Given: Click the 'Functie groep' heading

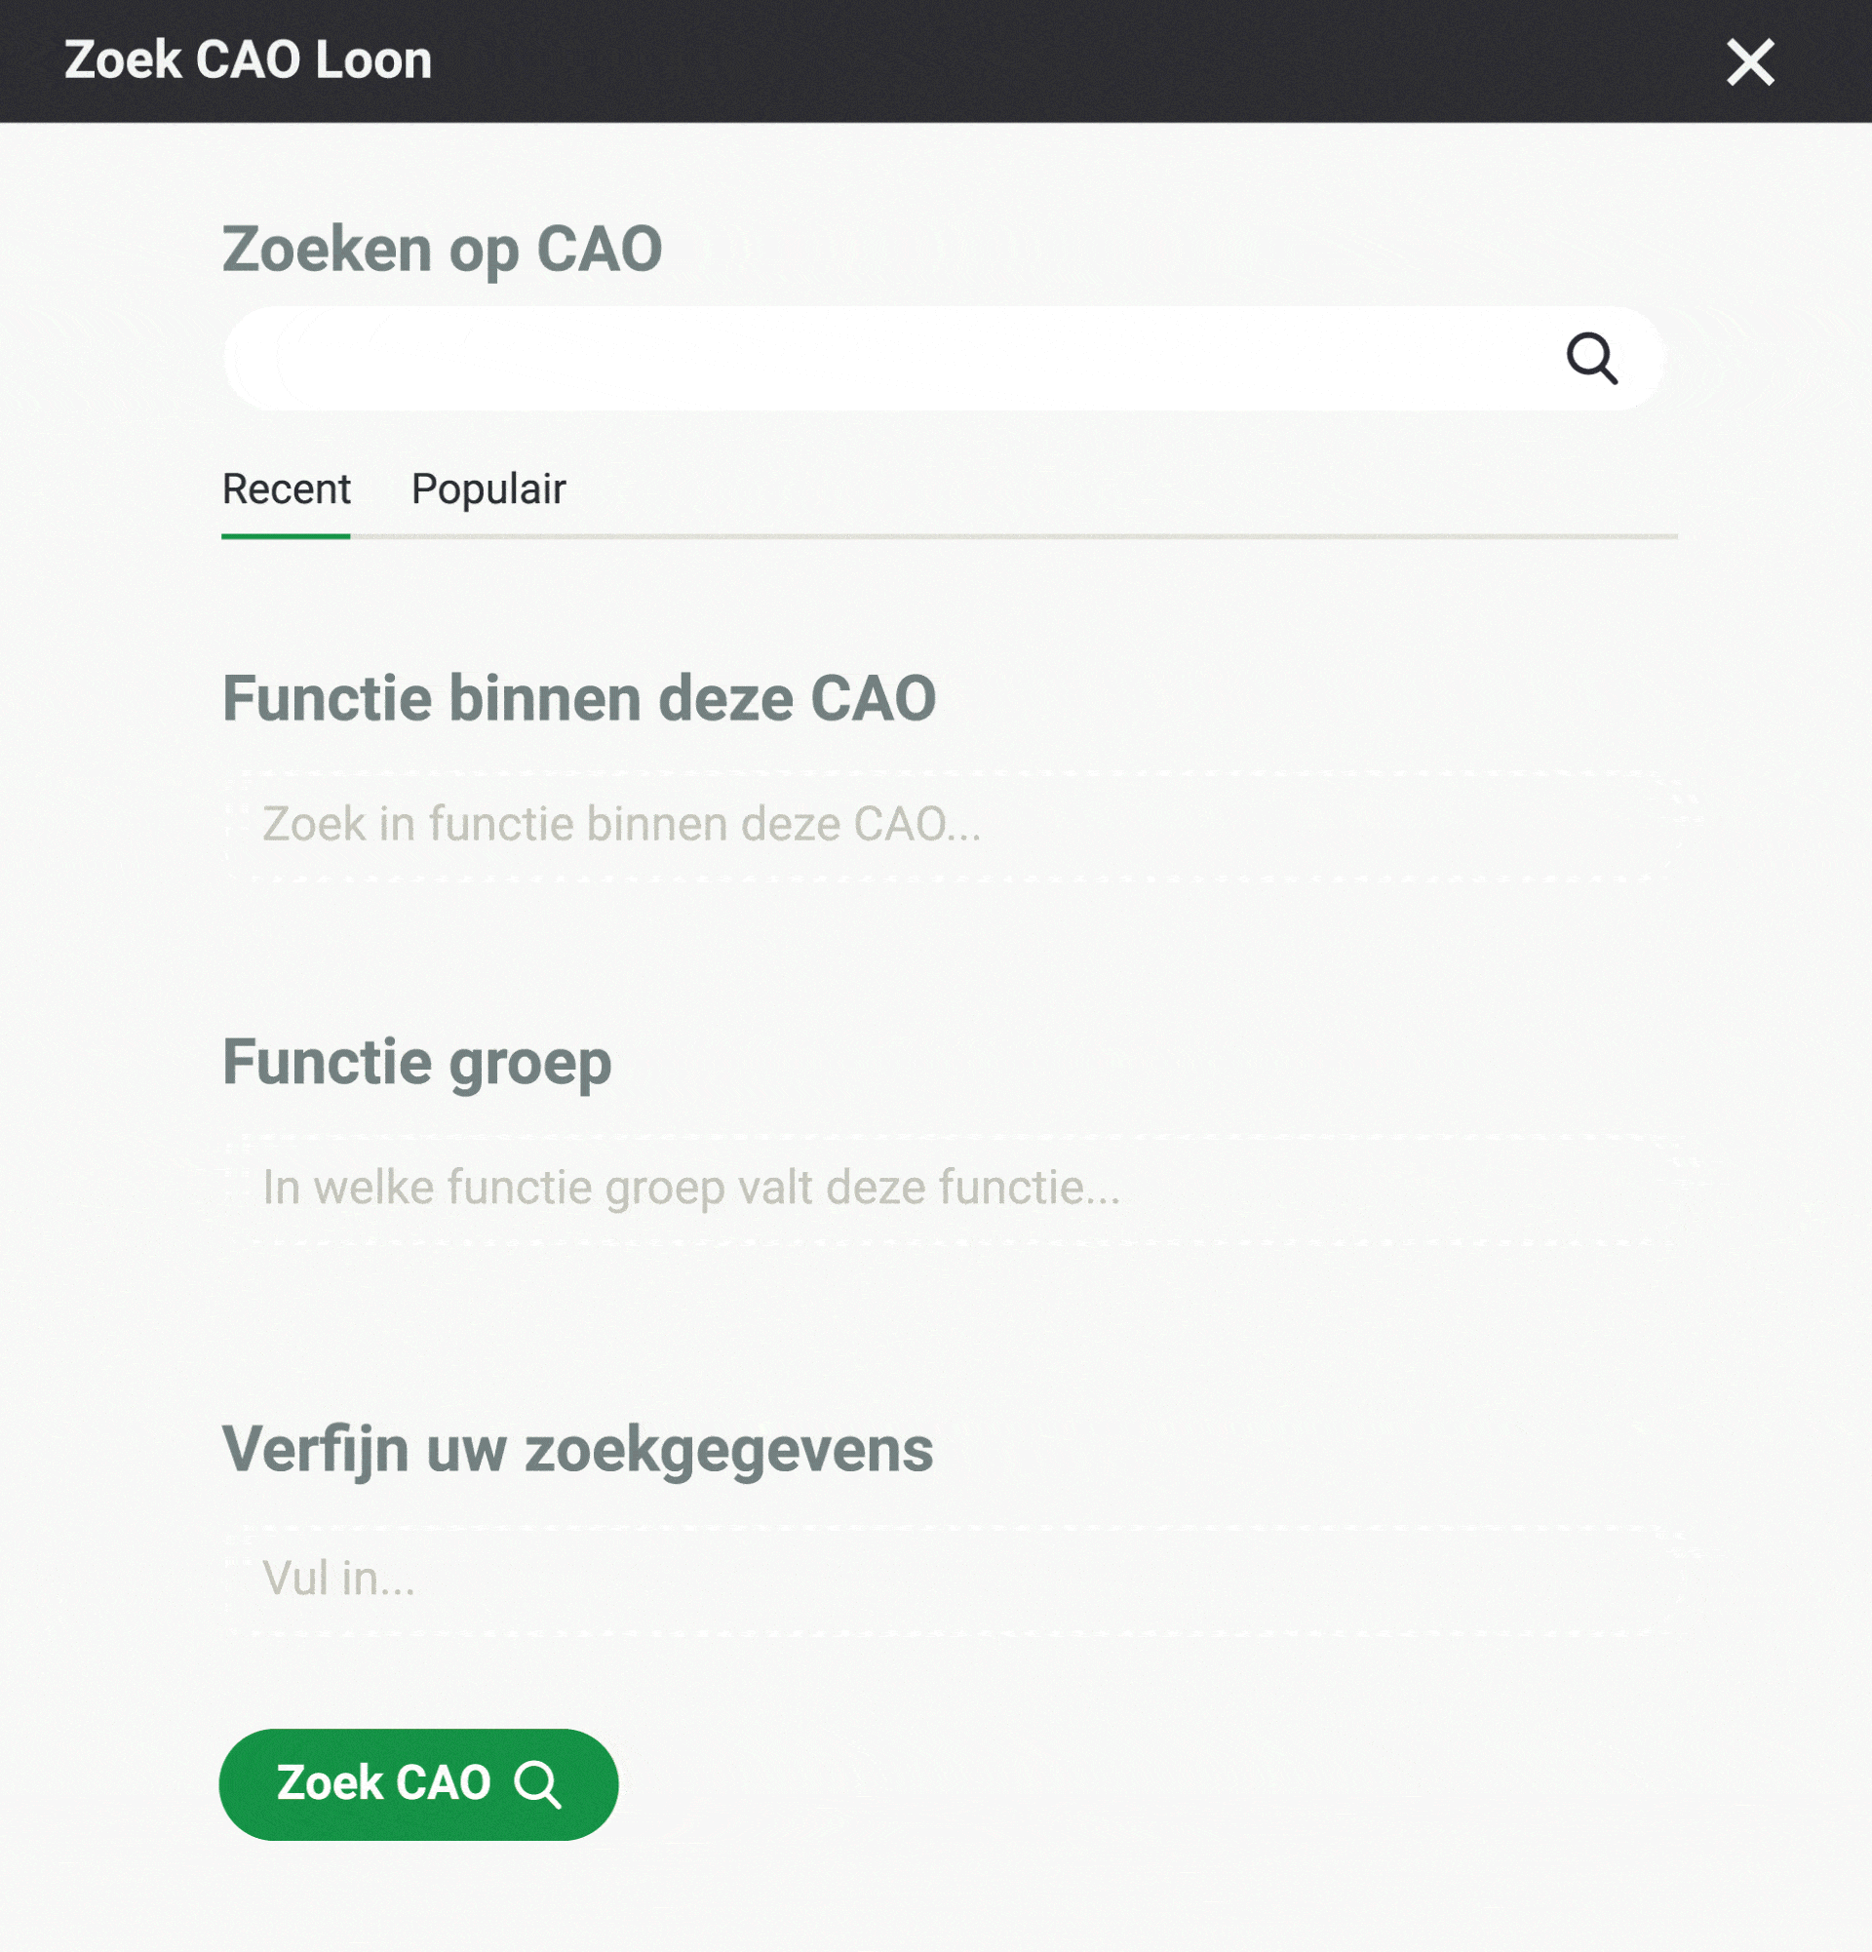Looking at the screenshot, I should [416, 1062].
